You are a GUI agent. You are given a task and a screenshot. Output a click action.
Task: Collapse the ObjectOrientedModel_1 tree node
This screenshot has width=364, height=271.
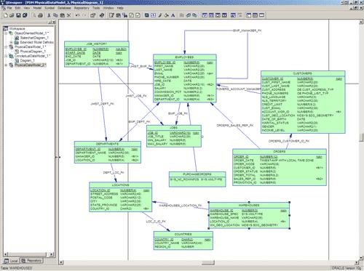click(x=6, y=33)
